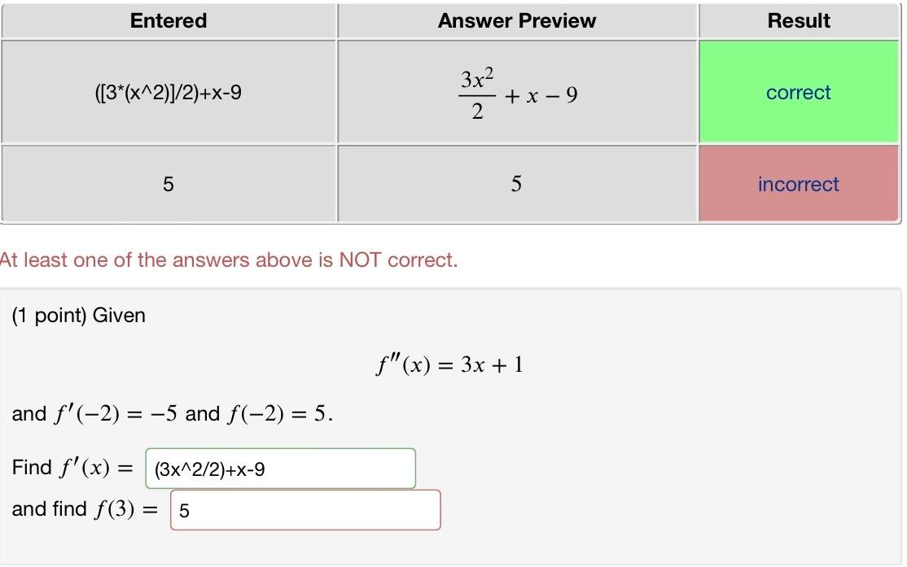
Task: Click the f(3) answer input field
Action: [305, 509]
